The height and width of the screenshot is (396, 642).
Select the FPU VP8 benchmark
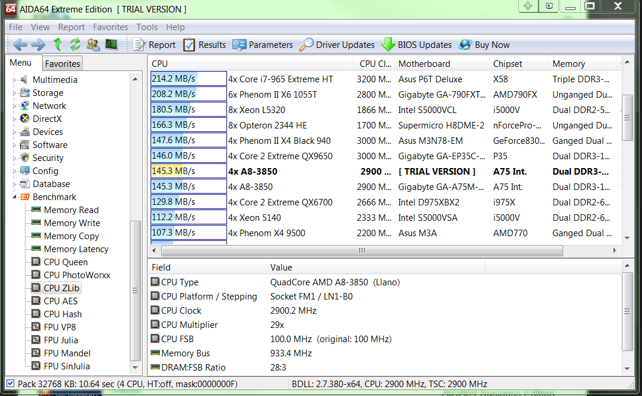click(x=60, y=327)
